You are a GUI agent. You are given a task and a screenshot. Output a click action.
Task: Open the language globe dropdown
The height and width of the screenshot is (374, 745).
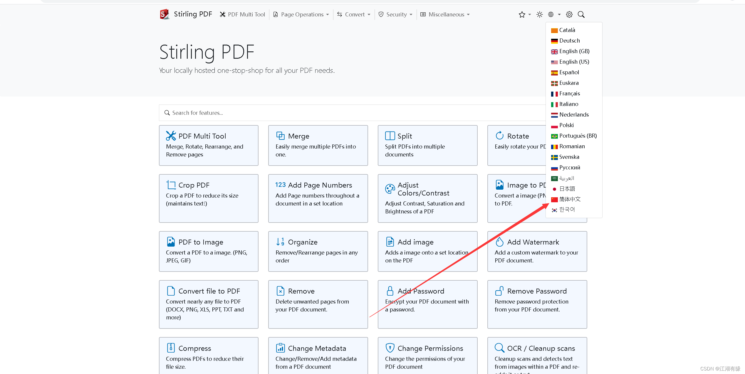pyautogui.click(x=554, y=14)
